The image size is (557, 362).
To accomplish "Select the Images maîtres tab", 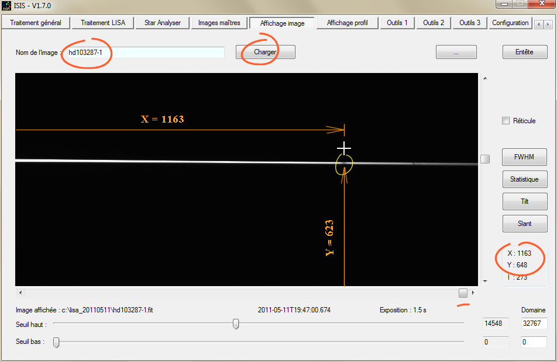I will 219,23.
